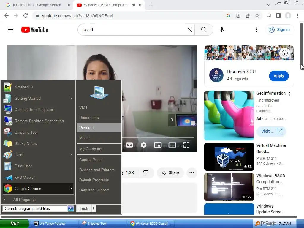Viewport: 304px width, 228px height.
Task: Click system tray volume speaker icon
Action: [274, 224]
